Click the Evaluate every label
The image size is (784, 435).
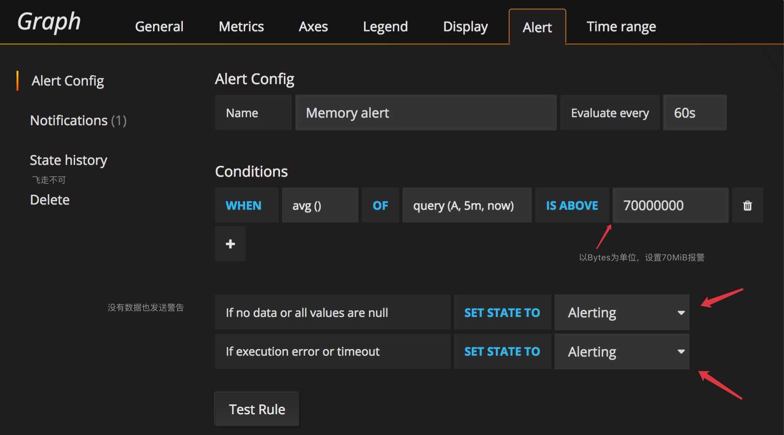610,113
